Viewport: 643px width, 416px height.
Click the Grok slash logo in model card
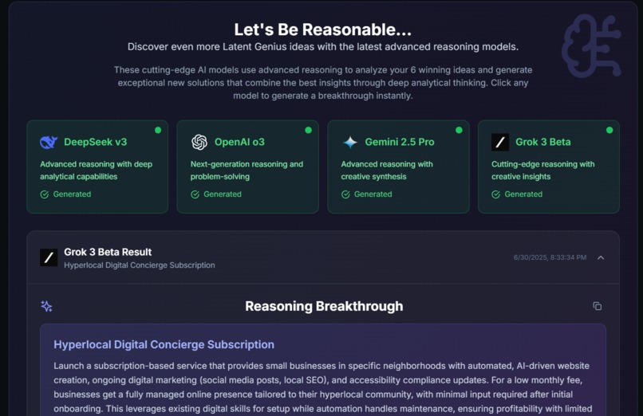click(500, 142)
